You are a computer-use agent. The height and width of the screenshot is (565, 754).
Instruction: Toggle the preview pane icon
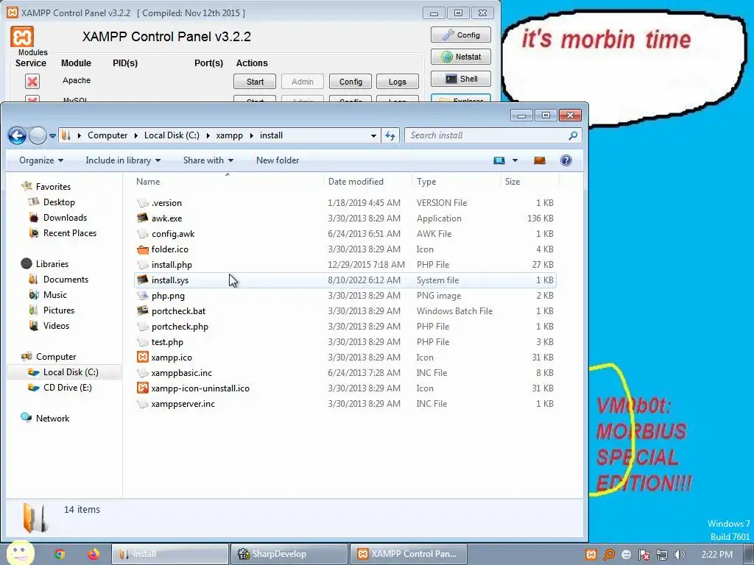[x=540, y=160]
